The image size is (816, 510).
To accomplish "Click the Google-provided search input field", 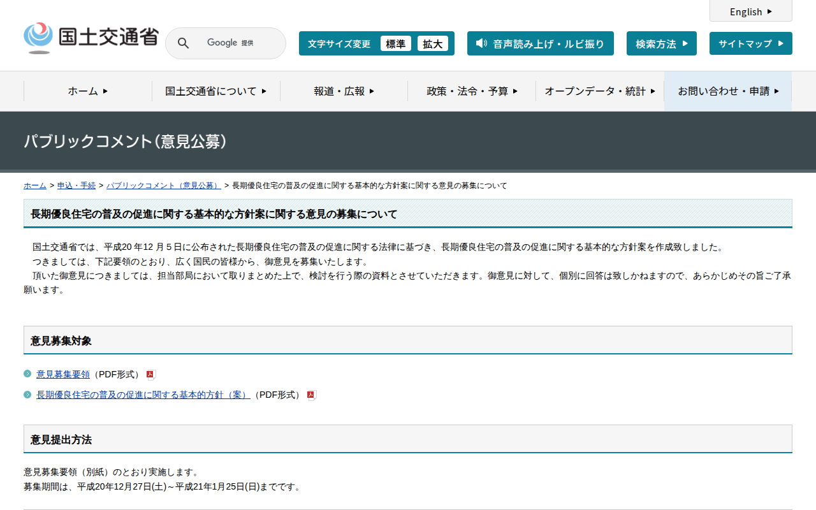I will (236, 43).
